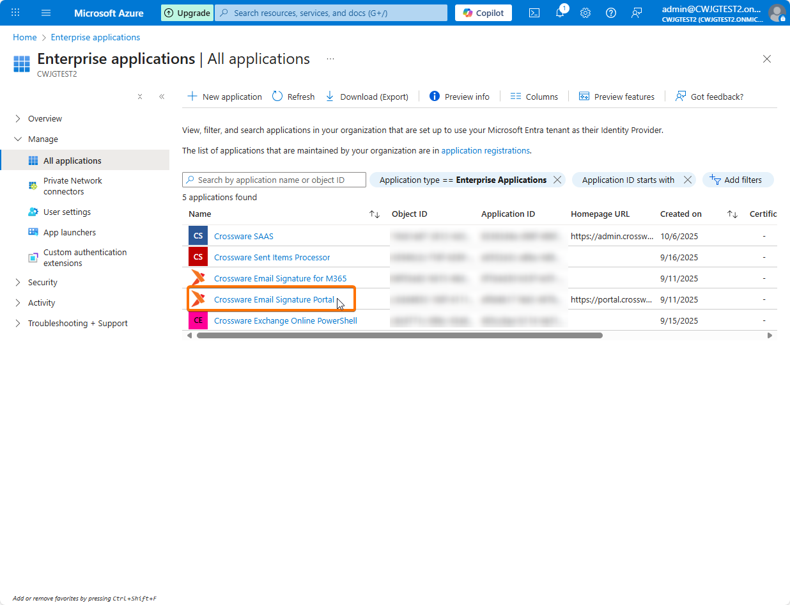Viewport: 790px width, 605px height.
Task: Remove the Application type filter
Action: [557, 180]
